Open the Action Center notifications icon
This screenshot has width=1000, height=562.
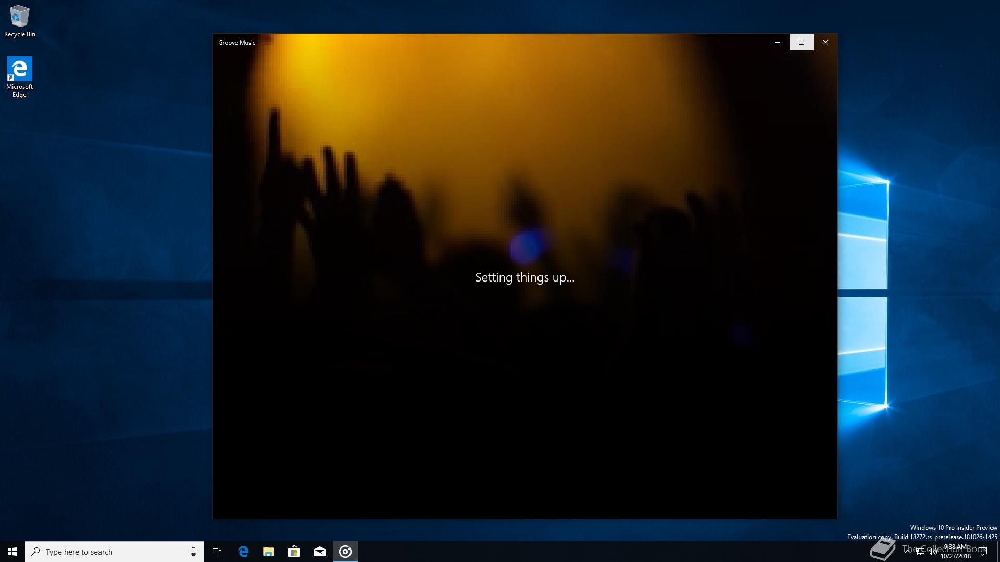983,552
